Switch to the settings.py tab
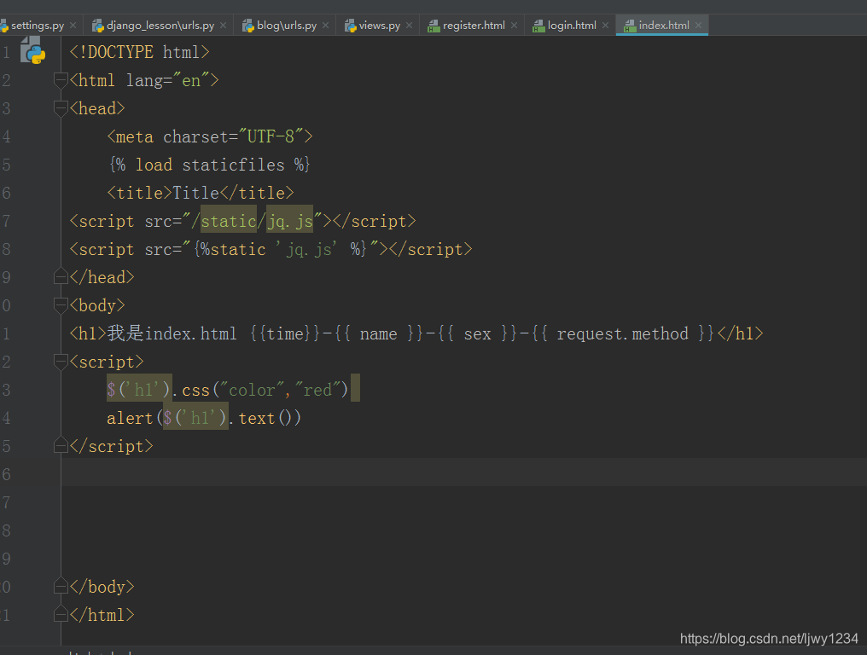Viewport: 867px width, 655px height. tap(37, 26)
